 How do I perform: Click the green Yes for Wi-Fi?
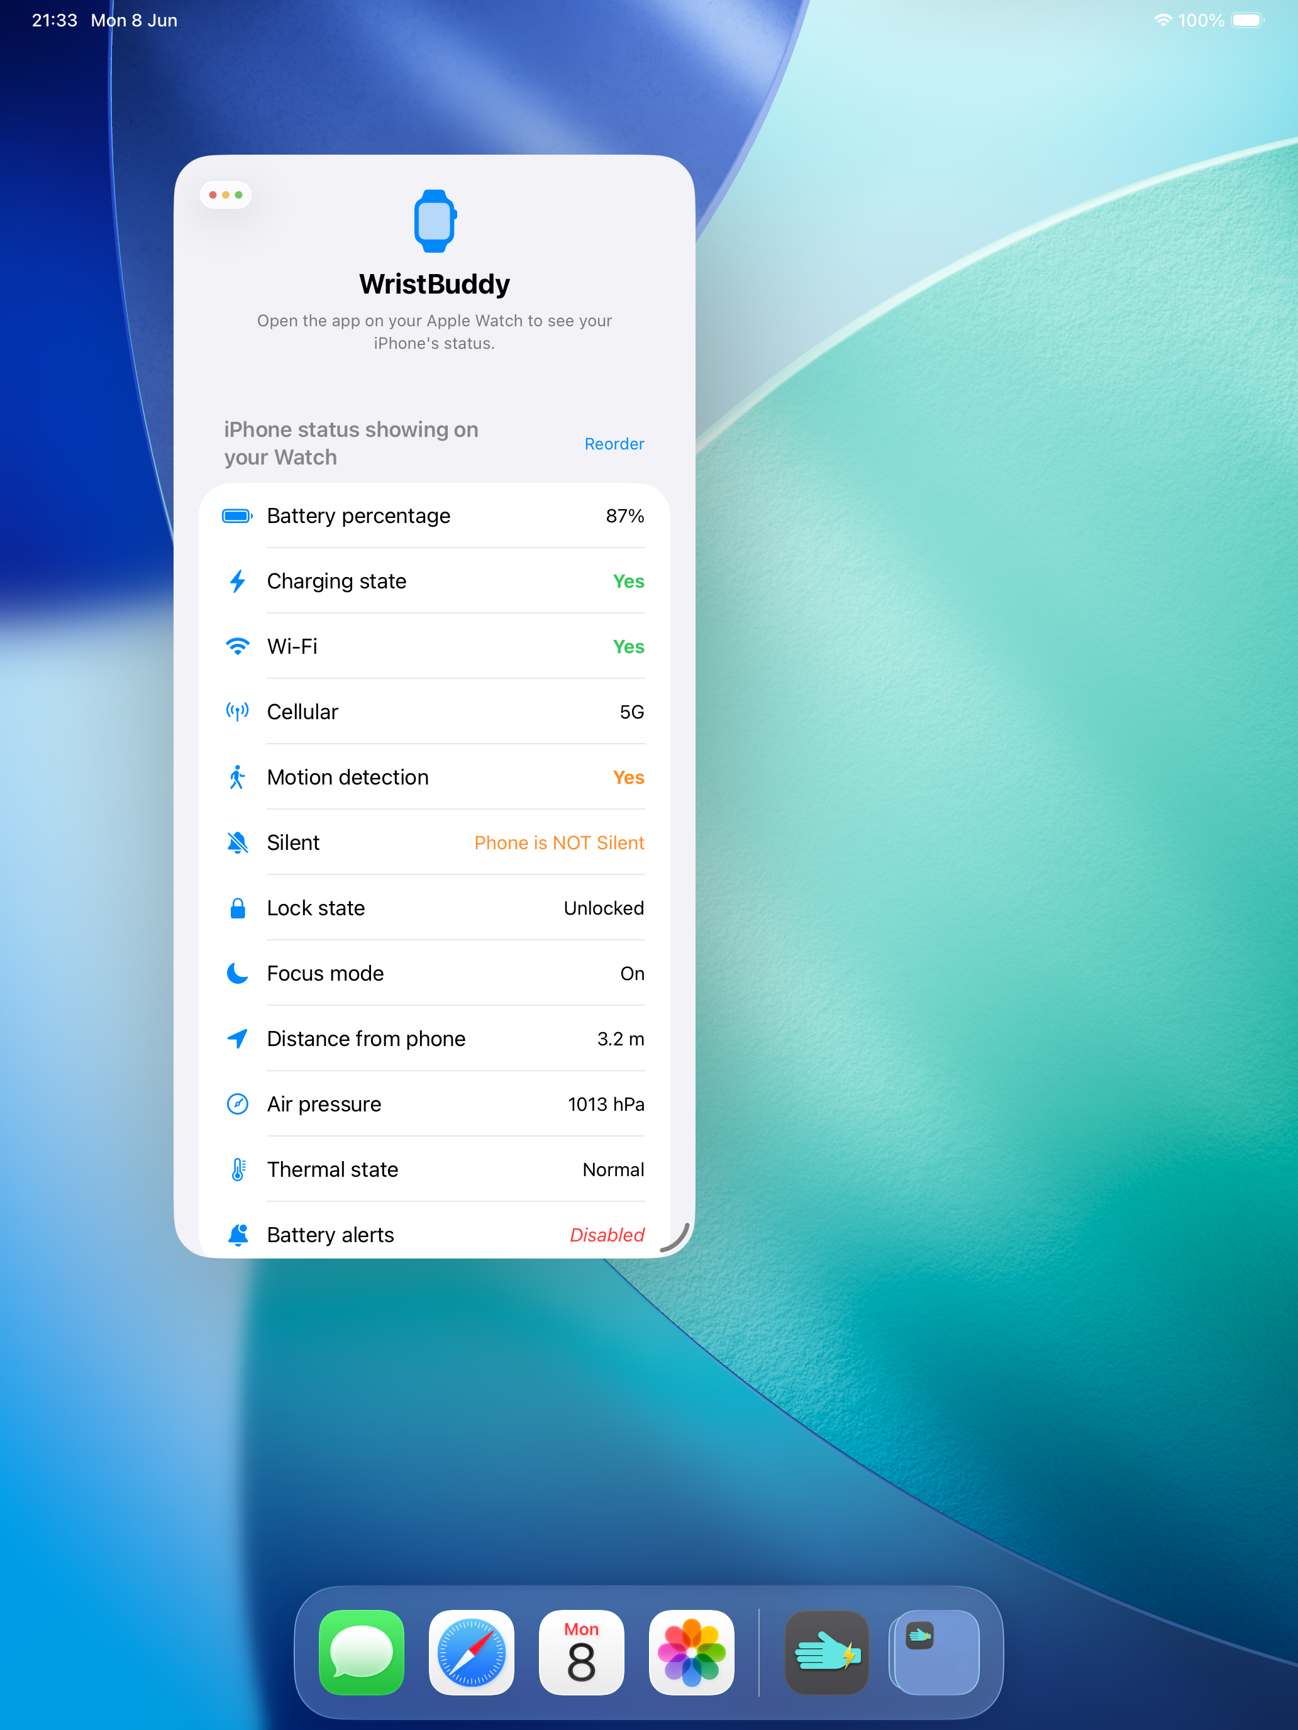(629, 647)
